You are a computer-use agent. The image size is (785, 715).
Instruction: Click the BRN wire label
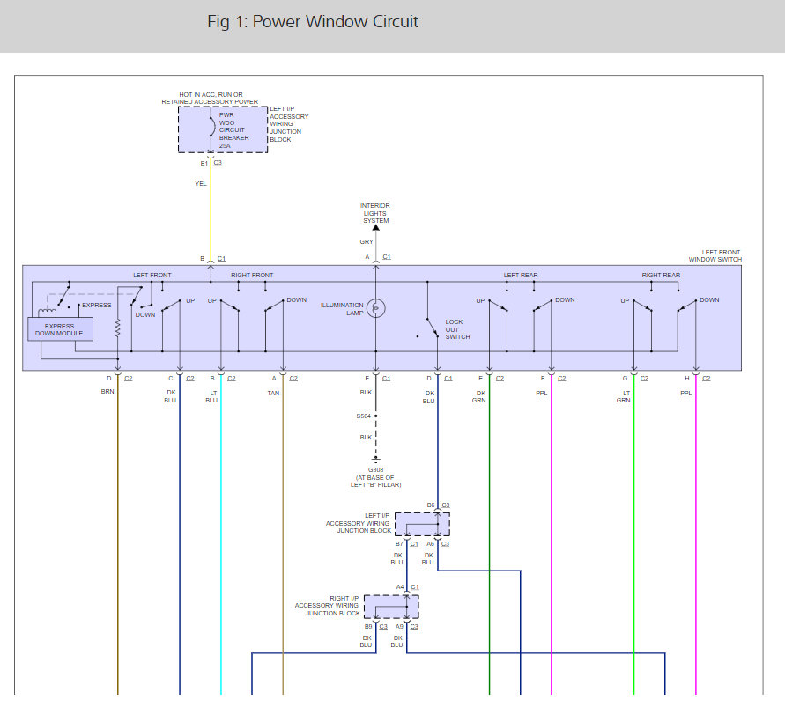(107, 391)
